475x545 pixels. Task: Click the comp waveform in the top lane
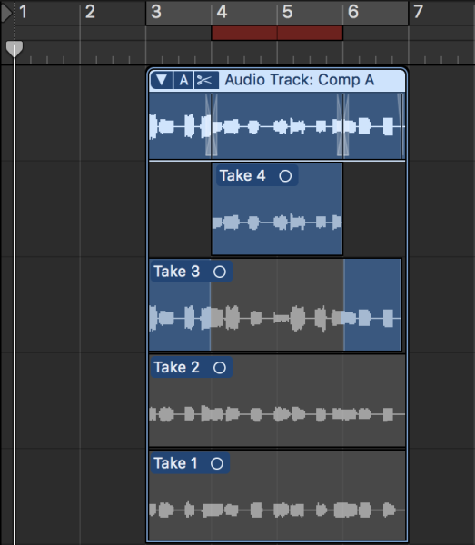277,126
